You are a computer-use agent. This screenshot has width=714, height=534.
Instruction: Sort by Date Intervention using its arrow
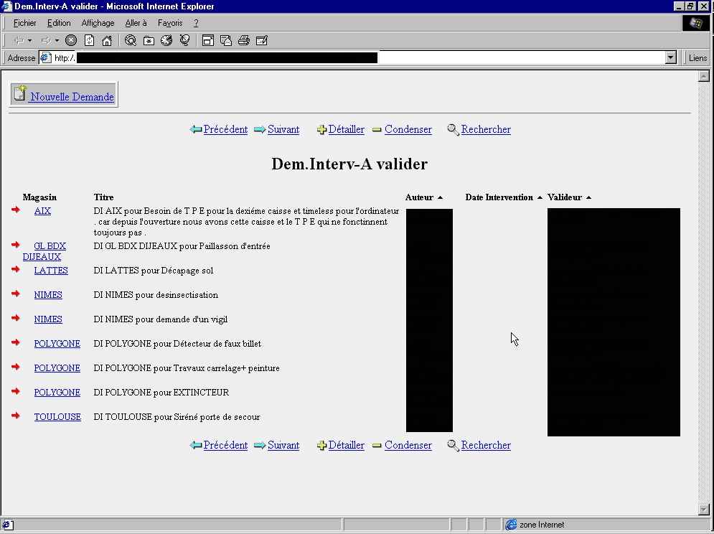[540, 198]
